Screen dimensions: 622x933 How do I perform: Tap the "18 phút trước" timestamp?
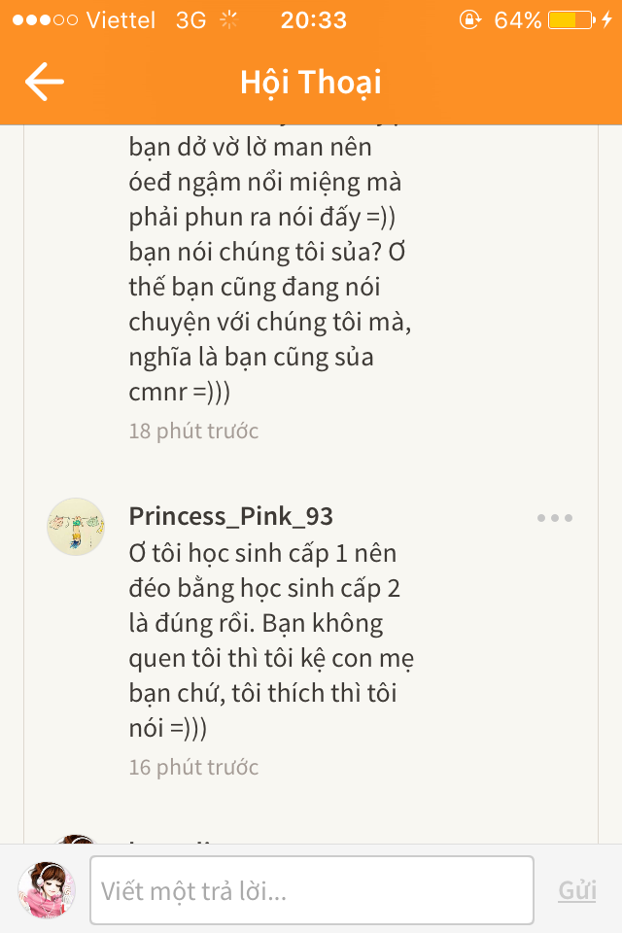[194, 431]
